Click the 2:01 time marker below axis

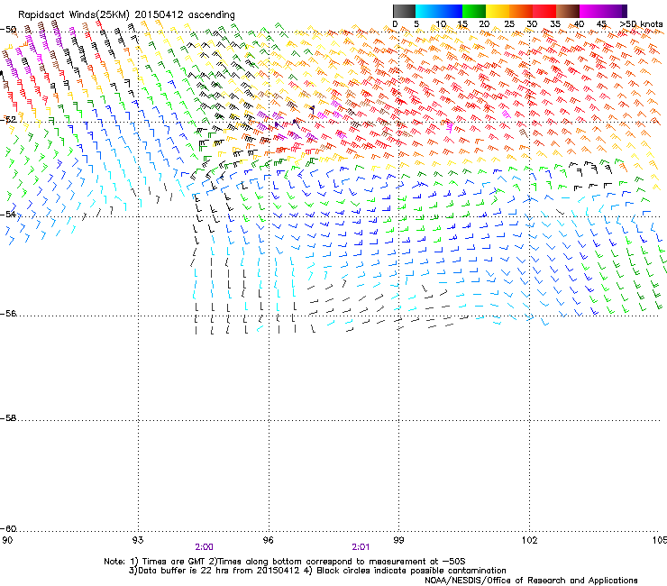(361, 547)
